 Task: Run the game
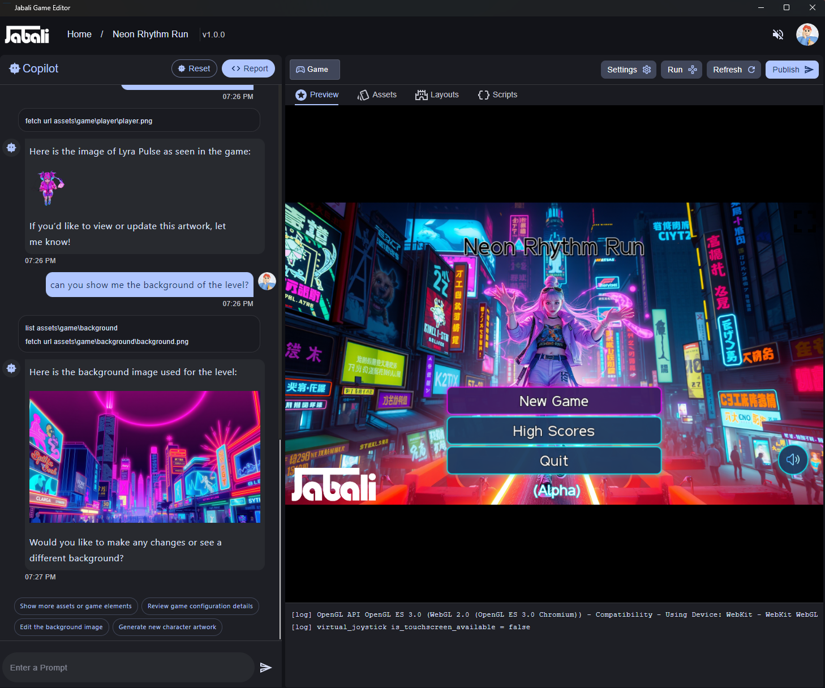coord(681,70)
